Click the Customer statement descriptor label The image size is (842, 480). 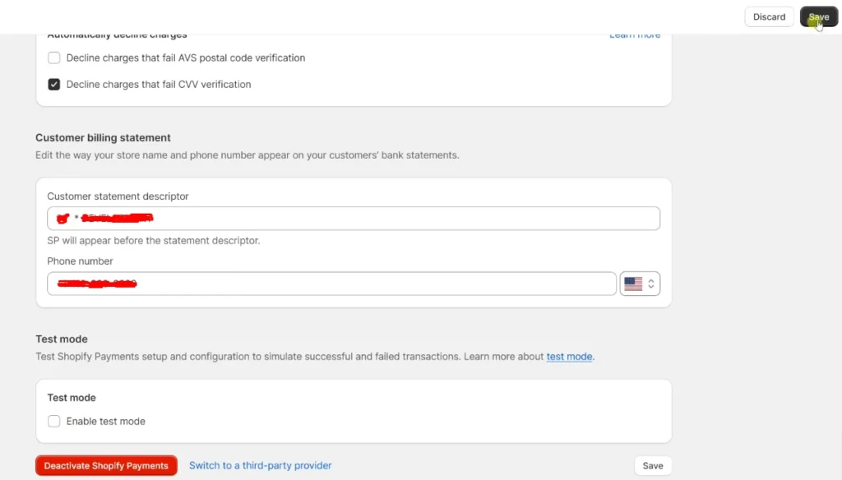coord(118,196)
